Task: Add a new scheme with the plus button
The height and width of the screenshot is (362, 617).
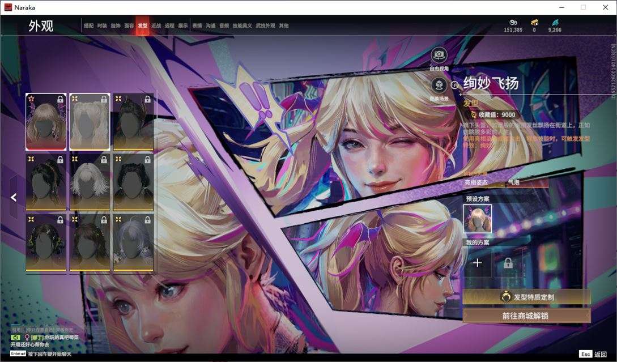Action: [477, 262]
